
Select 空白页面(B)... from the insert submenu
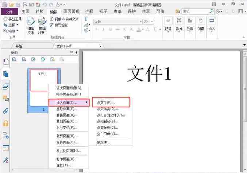coord(107,134)
